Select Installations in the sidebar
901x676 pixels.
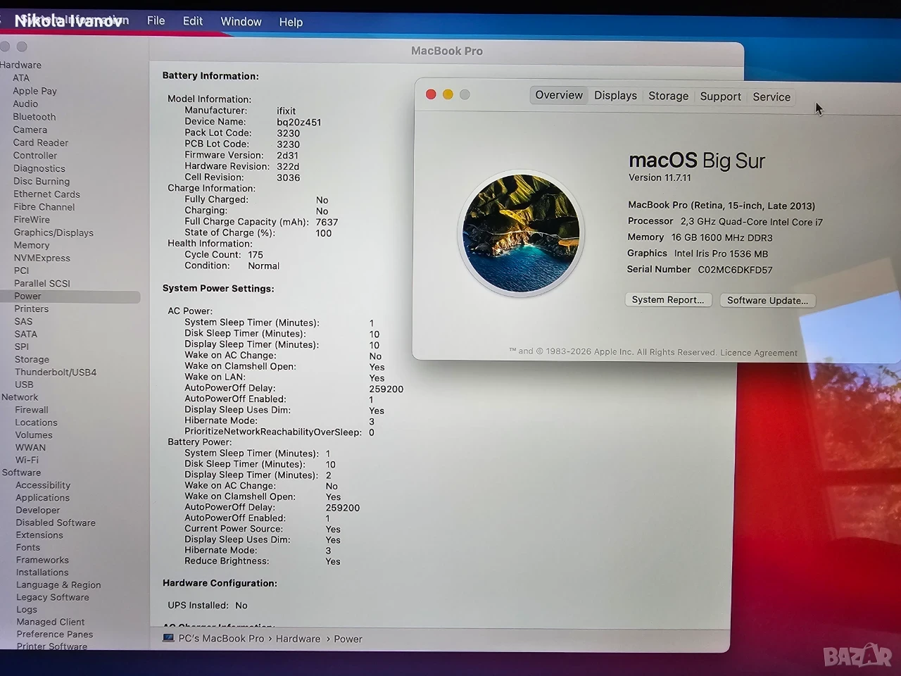tap(42, 572)
